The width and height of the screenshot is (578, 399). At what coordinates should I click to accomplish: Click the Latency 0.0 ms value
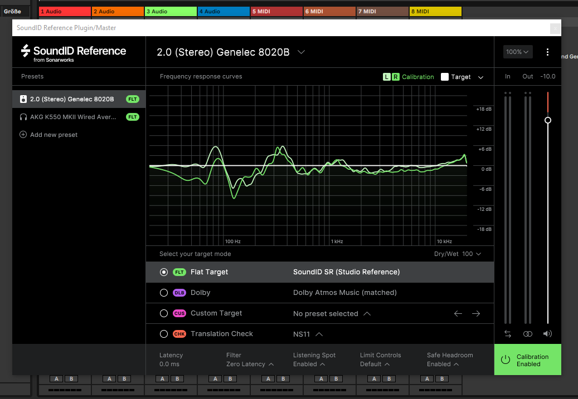click(169, 364)
